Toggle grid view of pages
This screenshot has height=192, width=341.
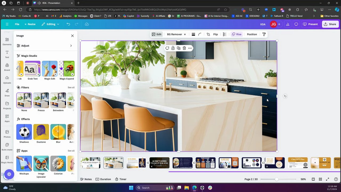click(x=320, y=179)
